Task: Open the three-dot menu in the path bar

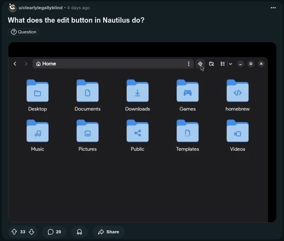Action: point(188,64)
